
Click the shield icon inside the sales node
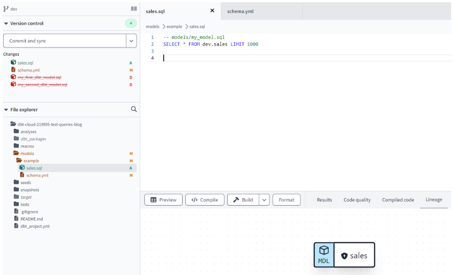point(344,255)
